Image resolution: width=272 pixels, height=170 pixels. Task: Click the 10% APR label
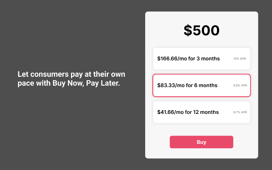tap(239, 59)
